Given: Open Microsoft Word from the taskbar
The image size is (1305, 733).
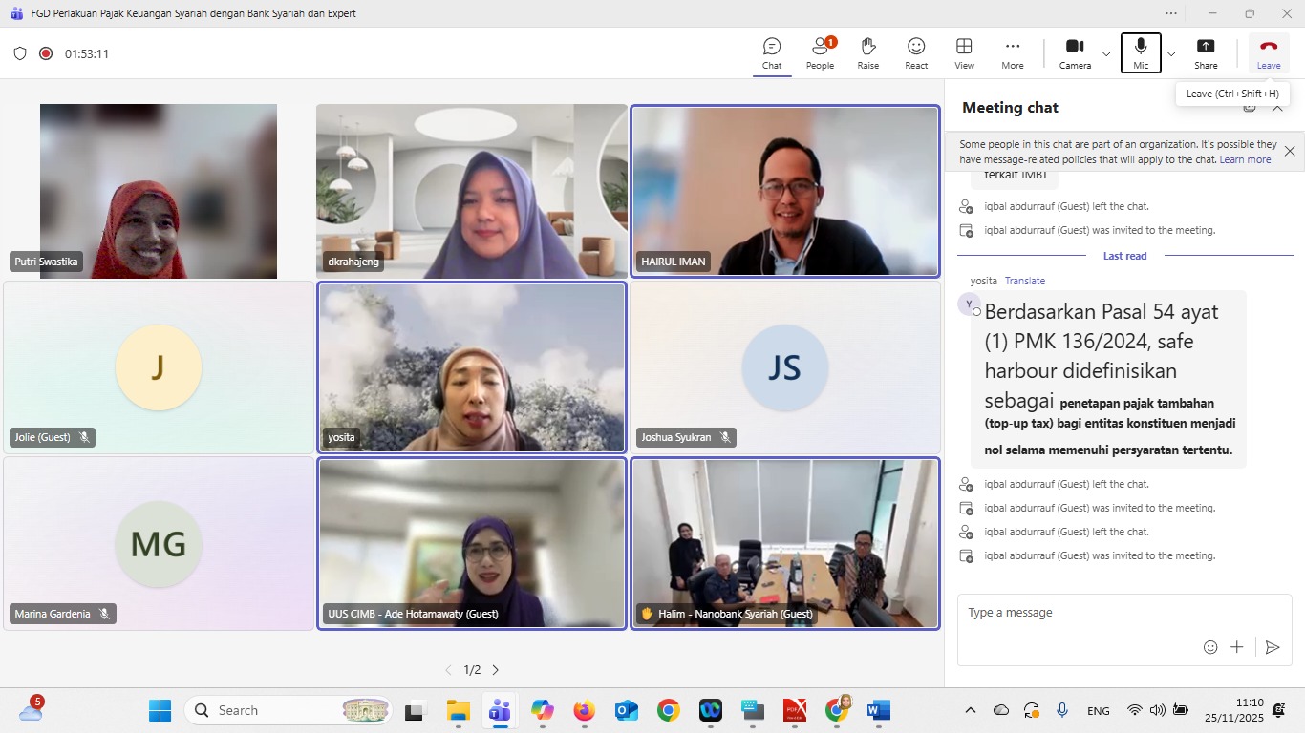Looking at the screenshot, I should [878, 710].
